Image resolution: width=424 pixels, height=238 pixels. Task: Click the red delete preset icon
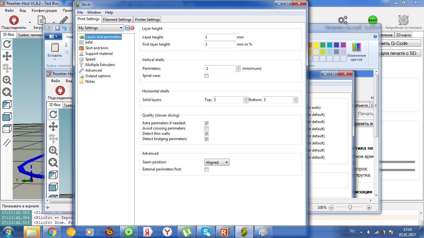coord(132,28)
